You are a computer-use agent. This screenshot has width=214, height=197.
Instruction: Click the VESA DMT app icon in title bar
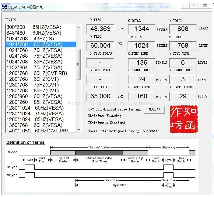4,7
